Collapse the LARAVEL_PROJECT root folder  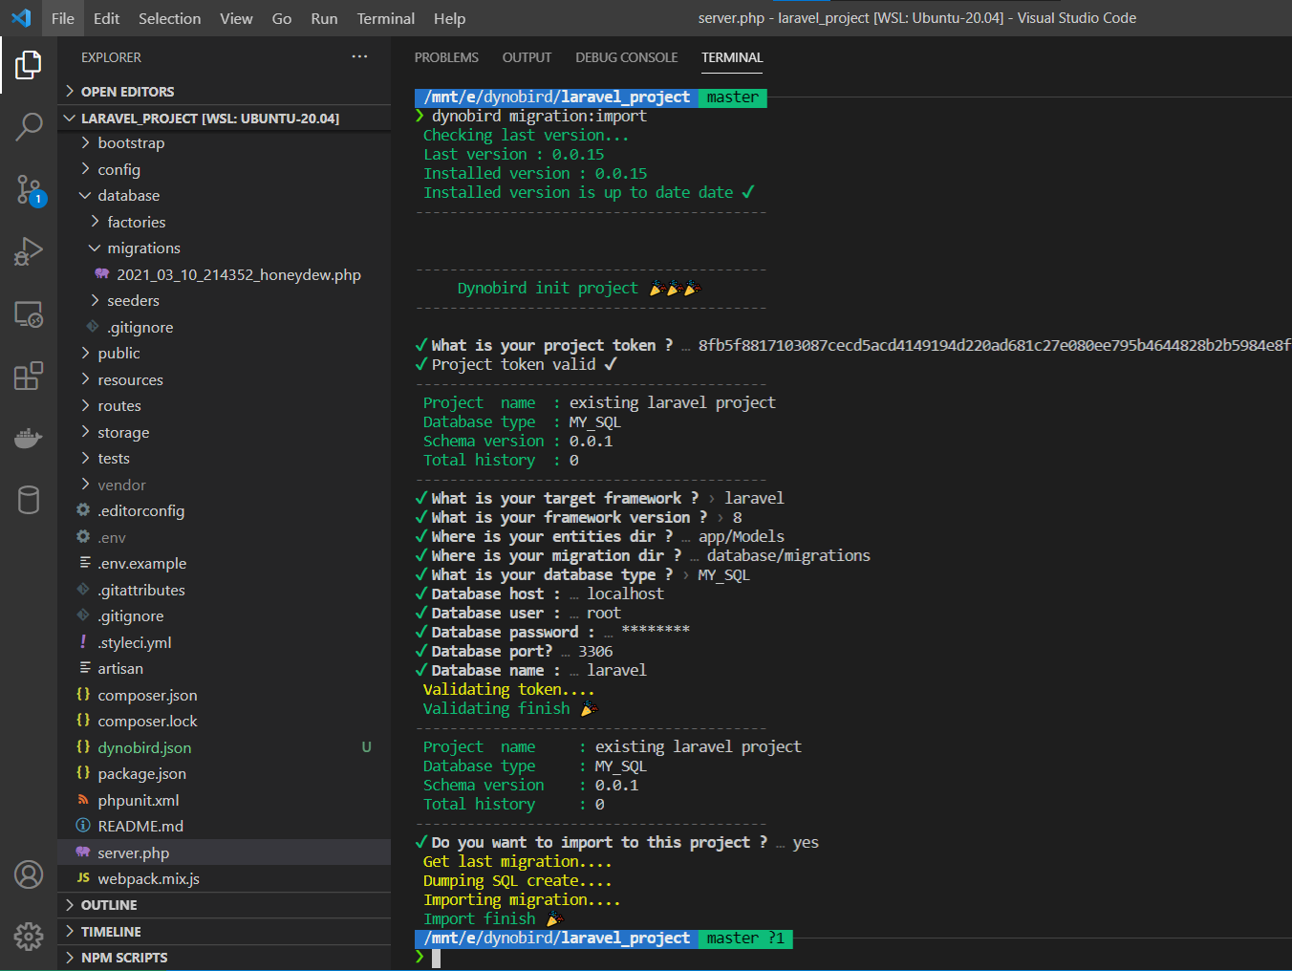point(224,118)
